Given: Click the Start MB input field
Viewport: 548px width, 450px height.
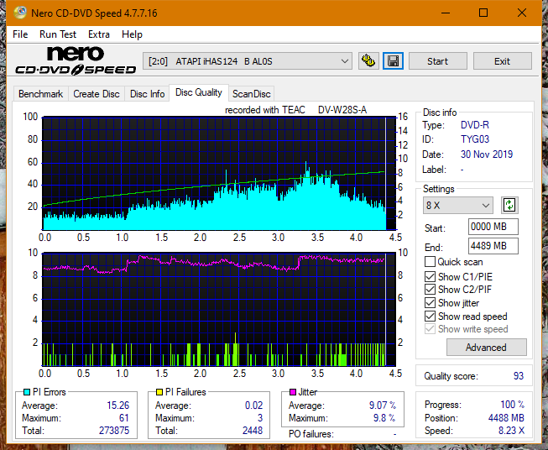Looking at the screenshot, I should pos(493,227).
